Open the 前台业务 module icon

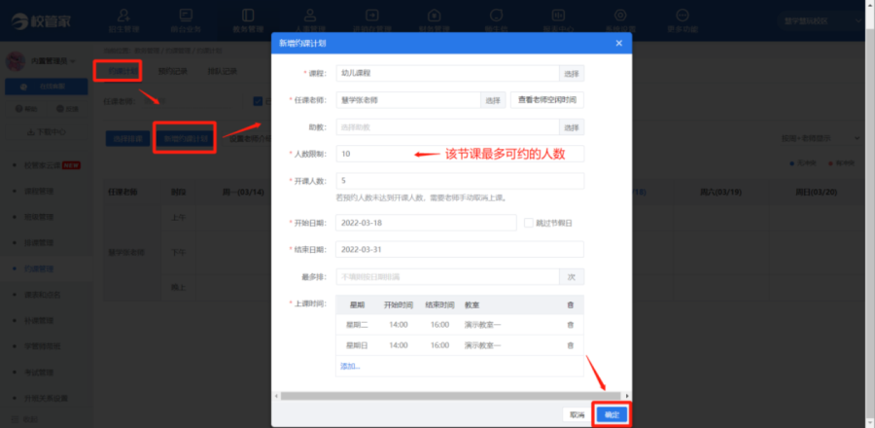(186, 15)
